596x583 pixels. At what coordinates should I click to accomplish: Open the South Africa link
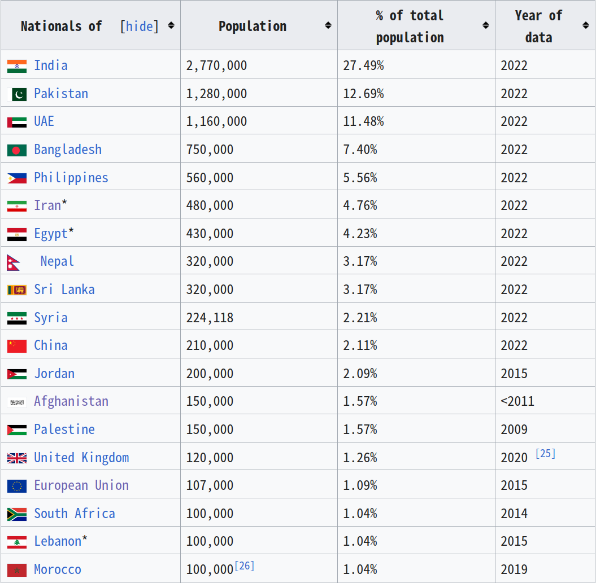click(75, 514)
